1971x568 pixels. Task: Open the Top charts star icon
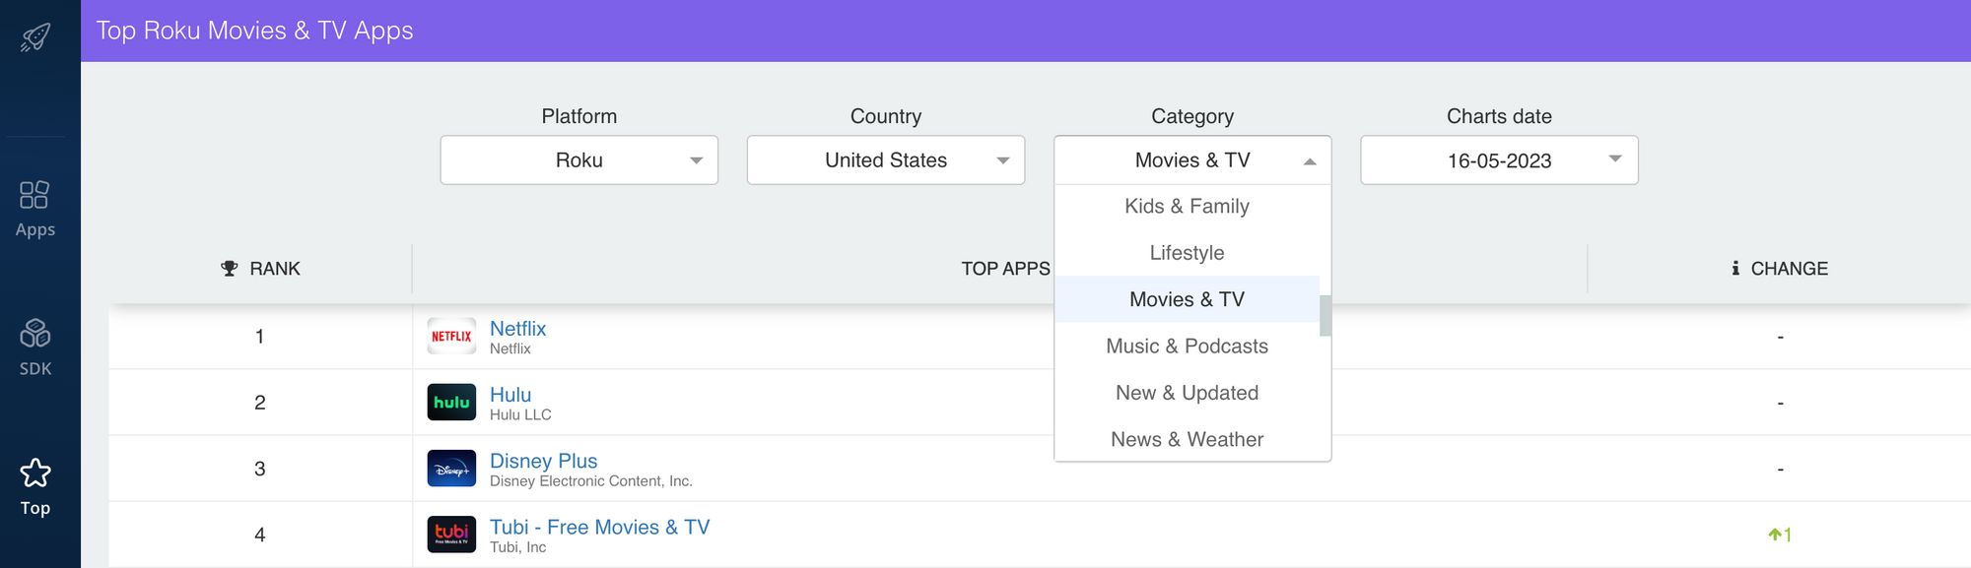click(x=35, y=473)
